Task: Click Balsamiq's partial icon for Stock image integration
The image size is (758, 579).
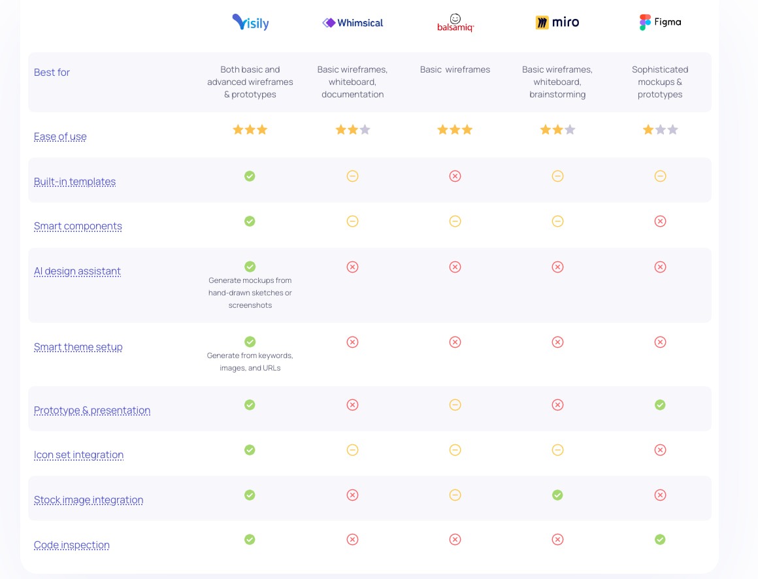Action: click(x=455, y=495)
